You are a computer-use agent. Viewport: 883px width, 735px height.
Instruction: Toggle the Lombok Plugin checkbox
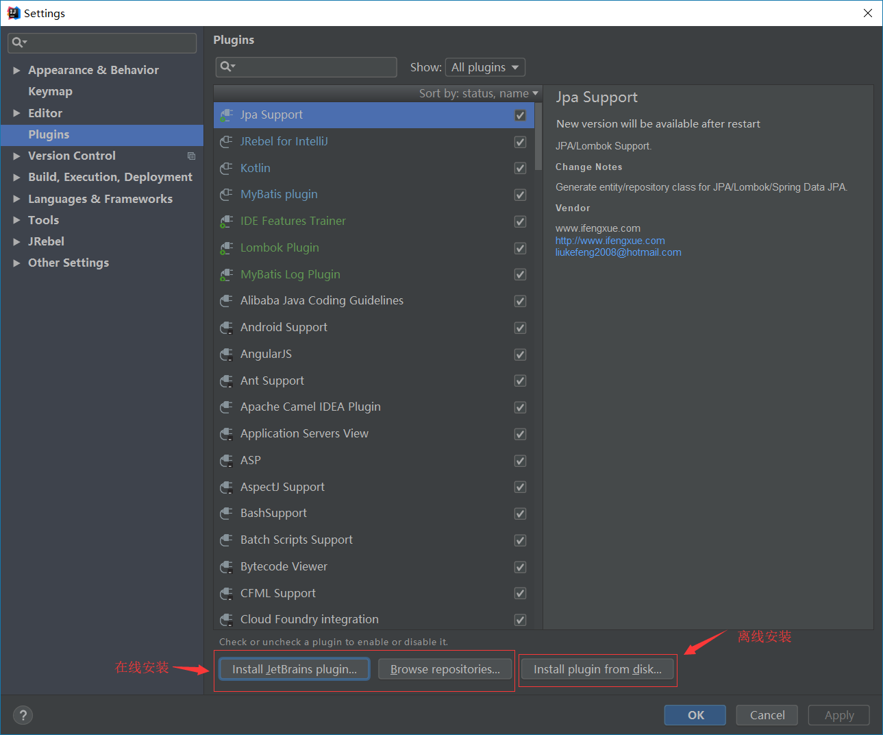point(521,248)
